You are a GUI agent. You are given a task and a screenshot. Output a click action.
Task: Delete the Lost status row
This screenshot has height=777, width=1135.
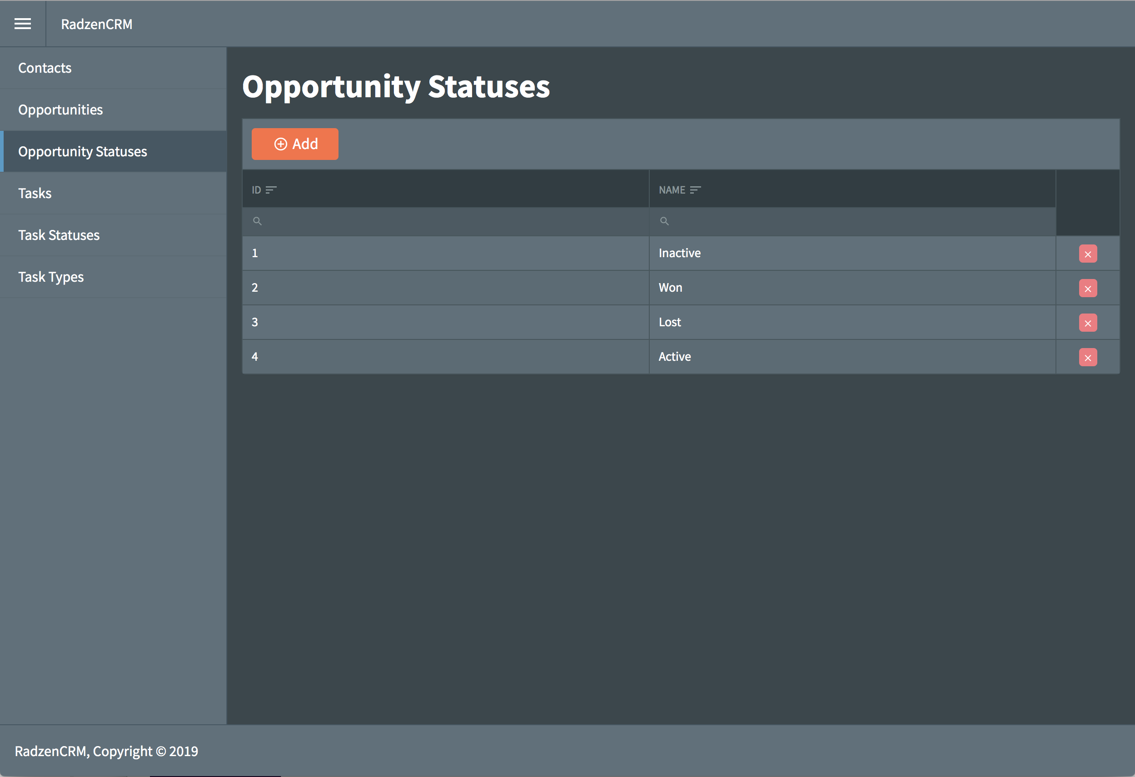tap(1088, 323)
